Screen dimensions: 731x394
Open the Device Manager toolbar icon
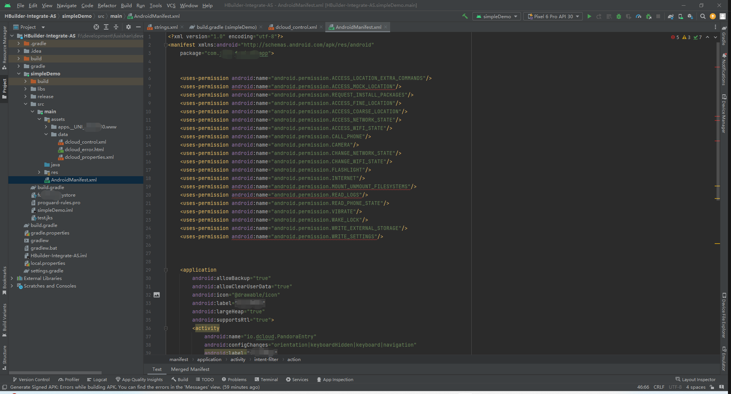tap(681, 16)
